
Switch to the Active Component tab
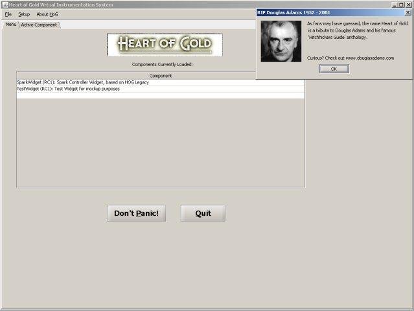click(x=39, y=25)
